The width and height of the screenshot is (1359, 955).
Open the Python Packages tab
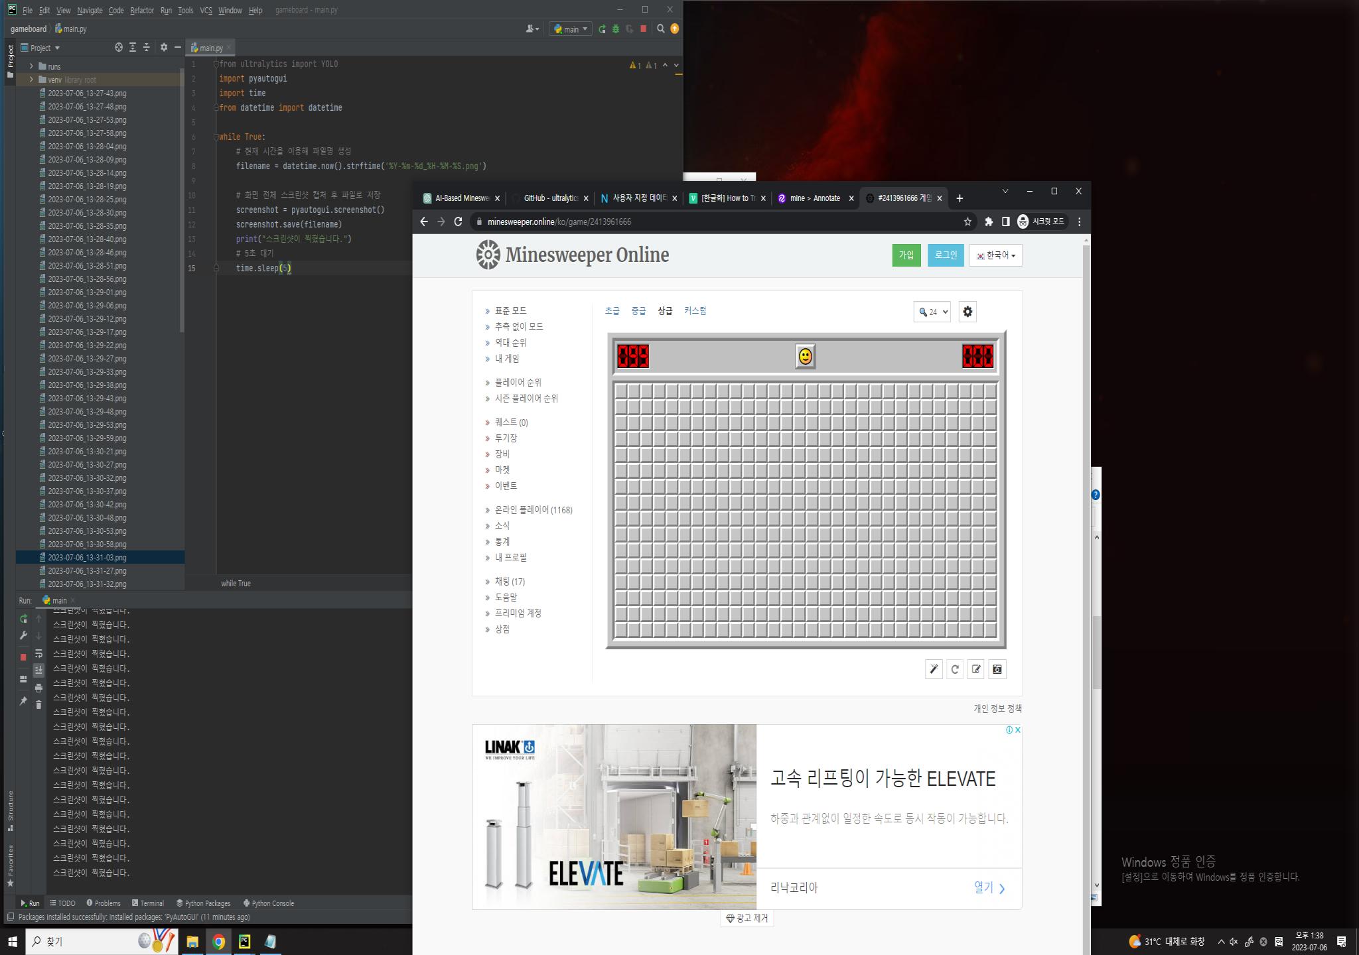tap(203, 903)
